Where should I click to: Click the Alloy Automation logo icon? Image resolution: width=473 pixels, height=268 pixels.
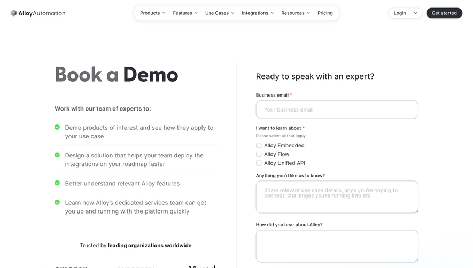tap(13, 13)
